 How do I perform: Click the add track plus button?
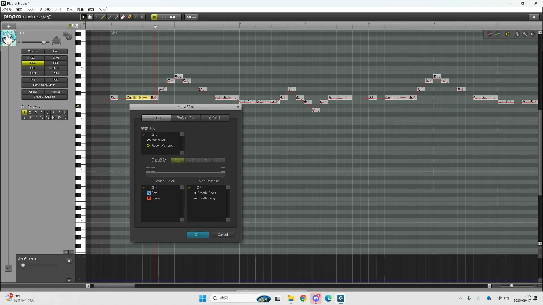pyautogui.click(x=9, y=26)
